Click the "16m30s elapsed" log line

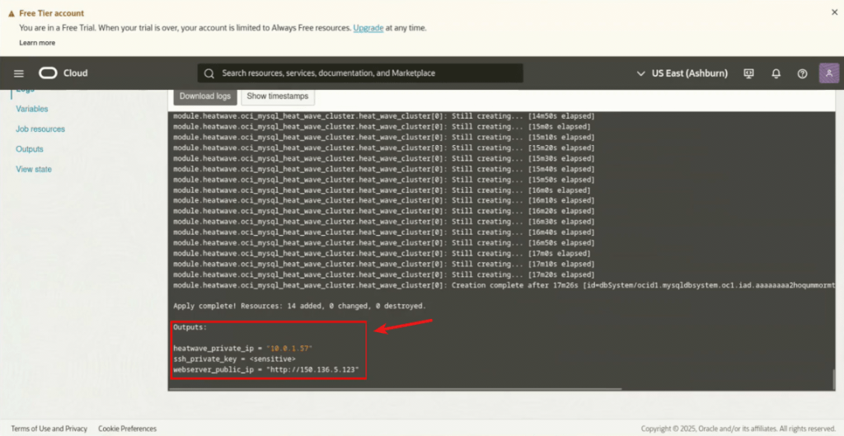(384, 222)
